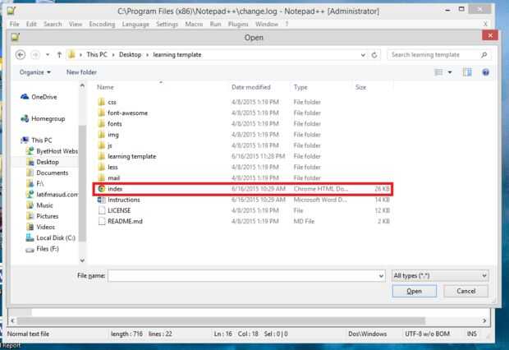Select the LICENSE file icon
509x350 pixels.
click(x=102, y=210)
